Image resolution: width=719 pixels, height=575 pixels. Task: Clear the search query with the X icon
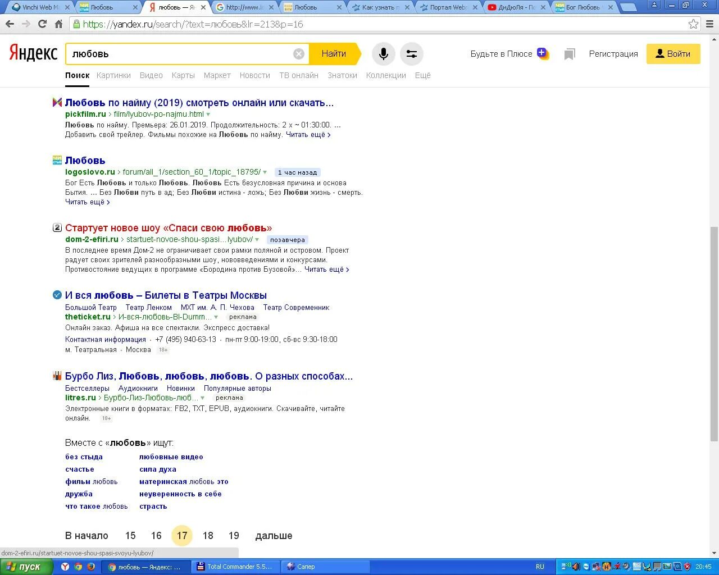tap(299, 54)
